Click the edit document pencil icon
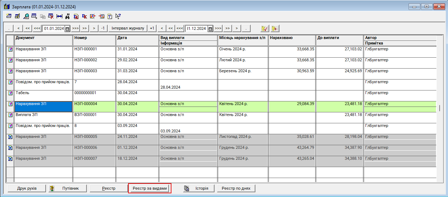This screenshot has height=197, width=448. click(x=17, y=16)
